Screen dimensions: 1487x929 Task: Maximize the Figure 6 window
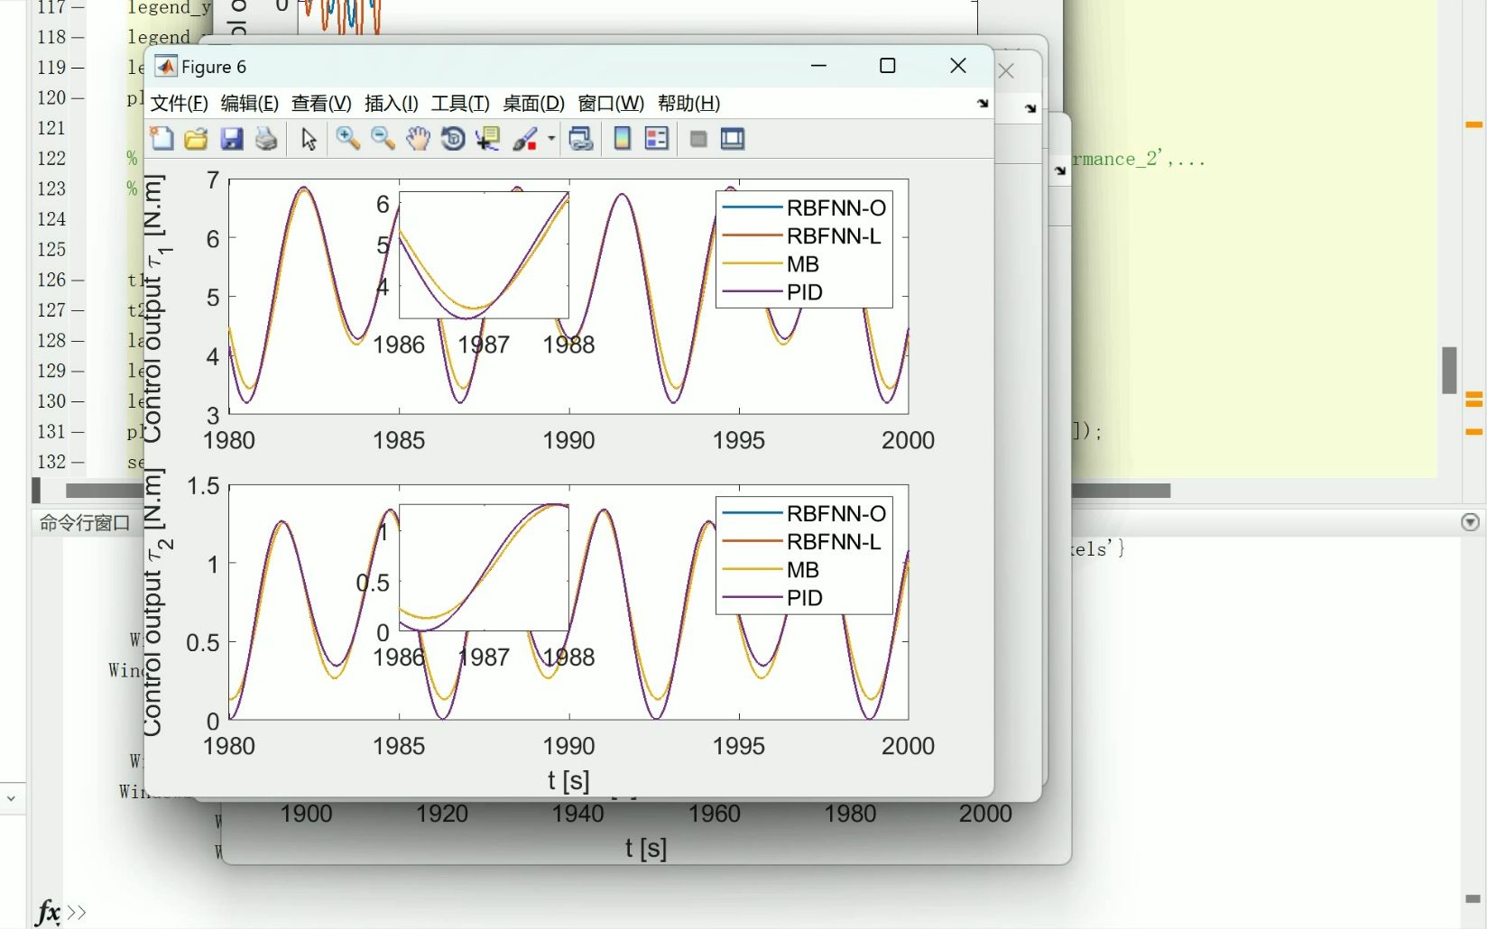(887, 66)
